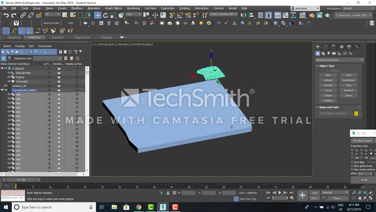This screenshot has width=376, height=212.
Task: Choose the Select Object tool
Action: point(65,15)
